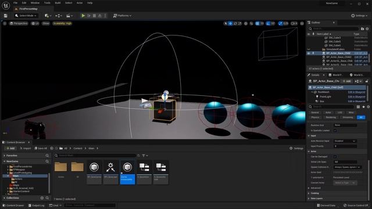The image size is (372, 209).
Task: Select the Physics filter in Details
Action: click(315, 117)
